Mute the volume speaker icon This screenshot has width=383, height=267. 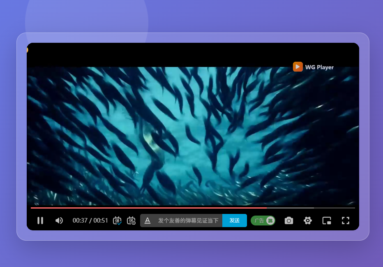pos(59,221)
